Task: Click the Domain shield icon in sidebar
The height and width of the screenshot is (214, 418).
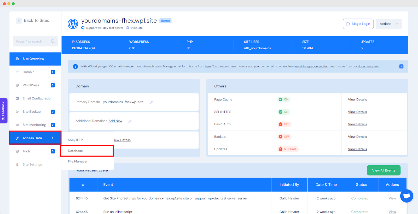Action: (x=17, y=72)
